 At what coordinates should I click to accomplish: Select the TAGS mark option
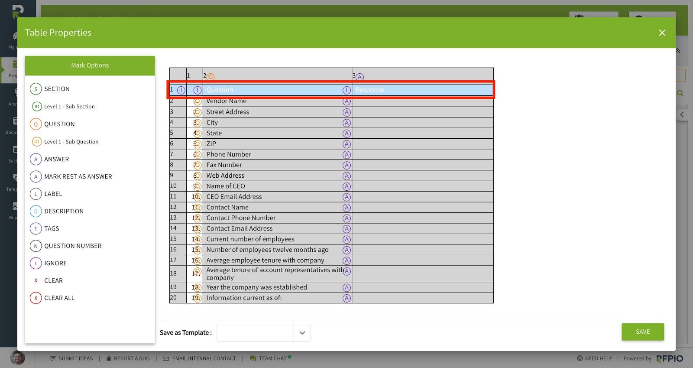(45, 228)
